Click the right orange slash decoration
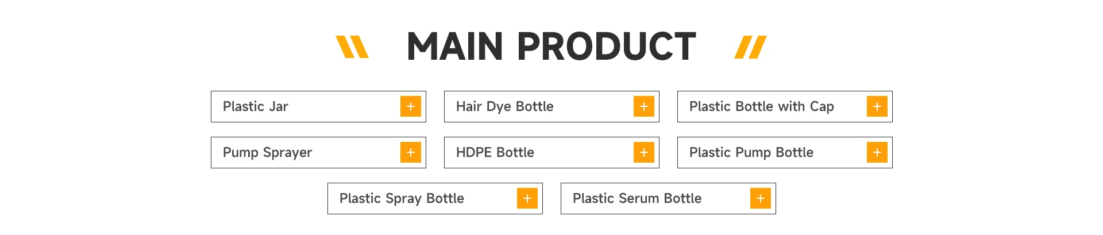This screenshot has height=235, width=1103. [750, 47]
